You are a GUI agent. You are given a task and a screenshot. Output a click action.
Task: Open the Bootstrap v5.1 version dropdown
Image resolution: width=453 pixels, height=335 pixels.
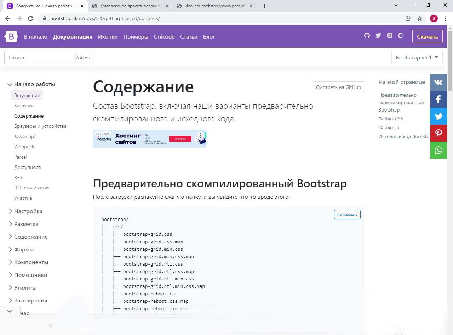coord(417,57)
